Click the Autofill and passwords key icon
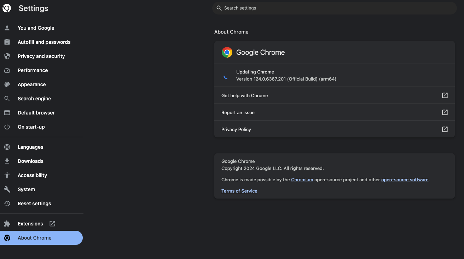Screen dimensions: 464x259 pos(7,42)
